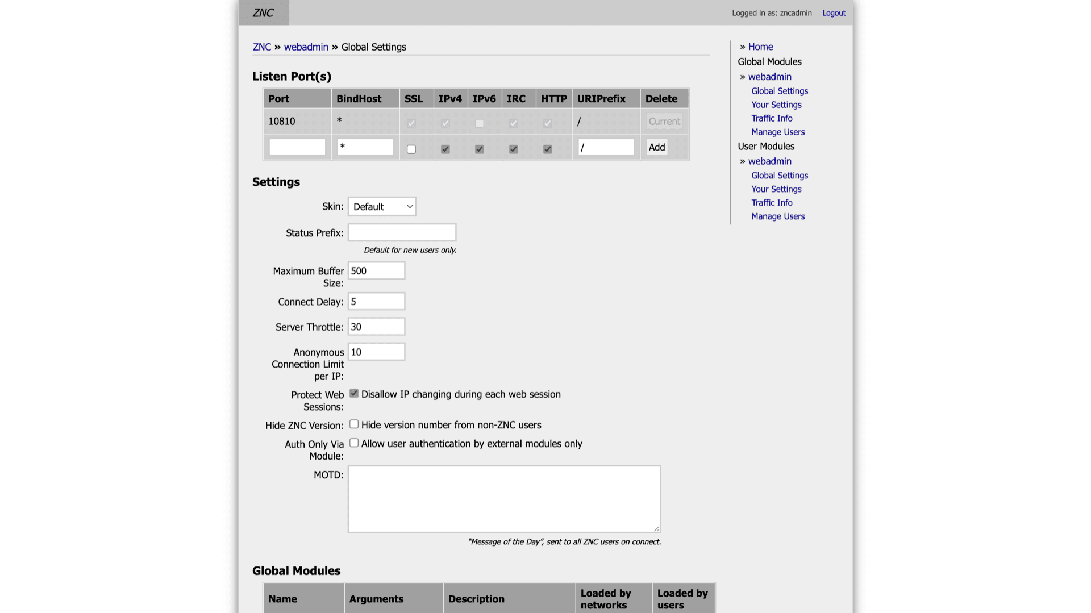The width and height of the screenshot is (1091, 613).
Task: Click the Loaded by users column header
Action: pos(684,599)
